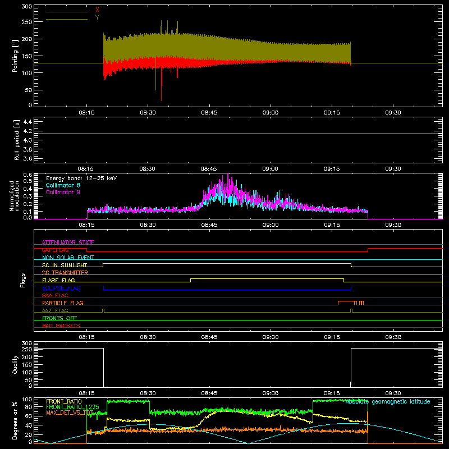
Task: Click the NON_SOLAR_EVENT flag label
Action: 68,258
